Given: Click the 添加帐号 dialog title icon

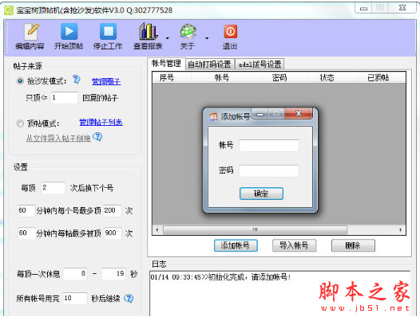Looking at the screenshot, I should [x=213, y=116].
